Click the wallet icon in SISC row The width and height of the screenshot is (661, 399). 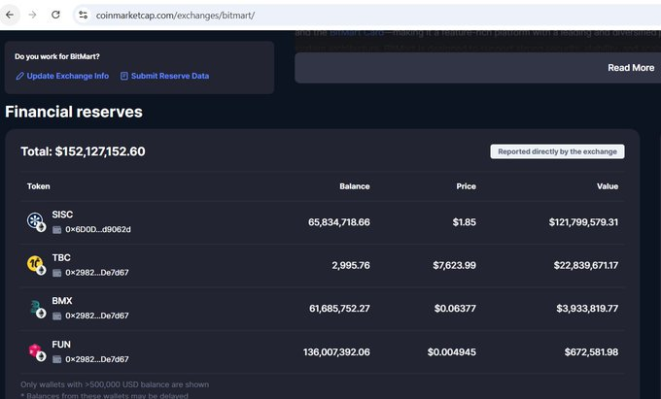click(x=57, y=230)
